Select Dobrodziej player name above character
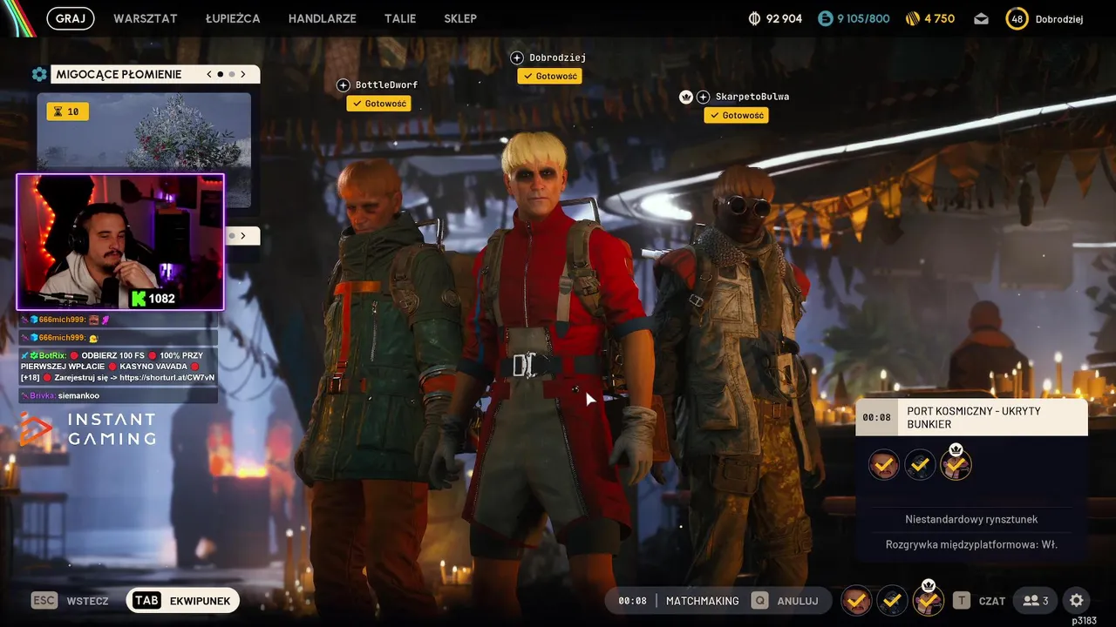This screenshot has width=1116, height=627. pos(557,57)
